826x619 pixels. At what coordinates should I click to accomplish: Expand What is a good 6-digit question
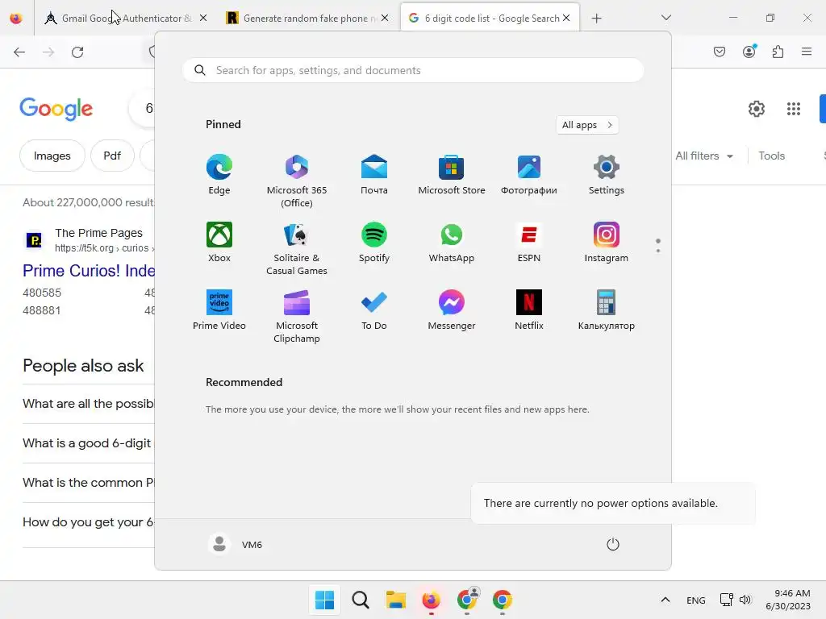(89, 443)
